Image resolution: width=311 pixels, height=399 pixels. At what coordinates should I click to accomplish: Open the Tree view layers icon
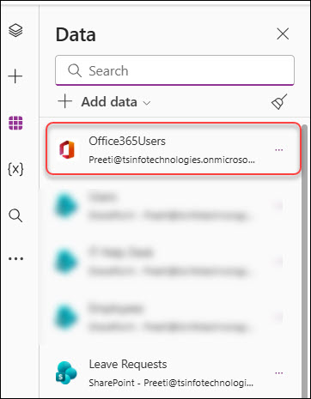[x=15, y=30]
